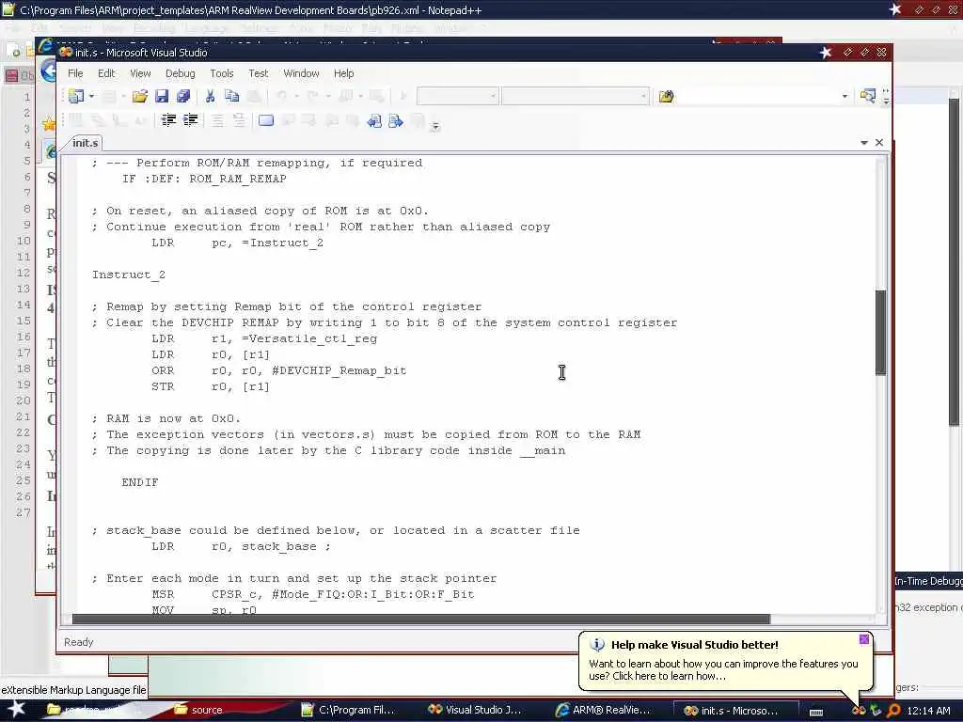Open the active documents list dropdown arrow
963x722 pixels.
click(x=863, y=143)
